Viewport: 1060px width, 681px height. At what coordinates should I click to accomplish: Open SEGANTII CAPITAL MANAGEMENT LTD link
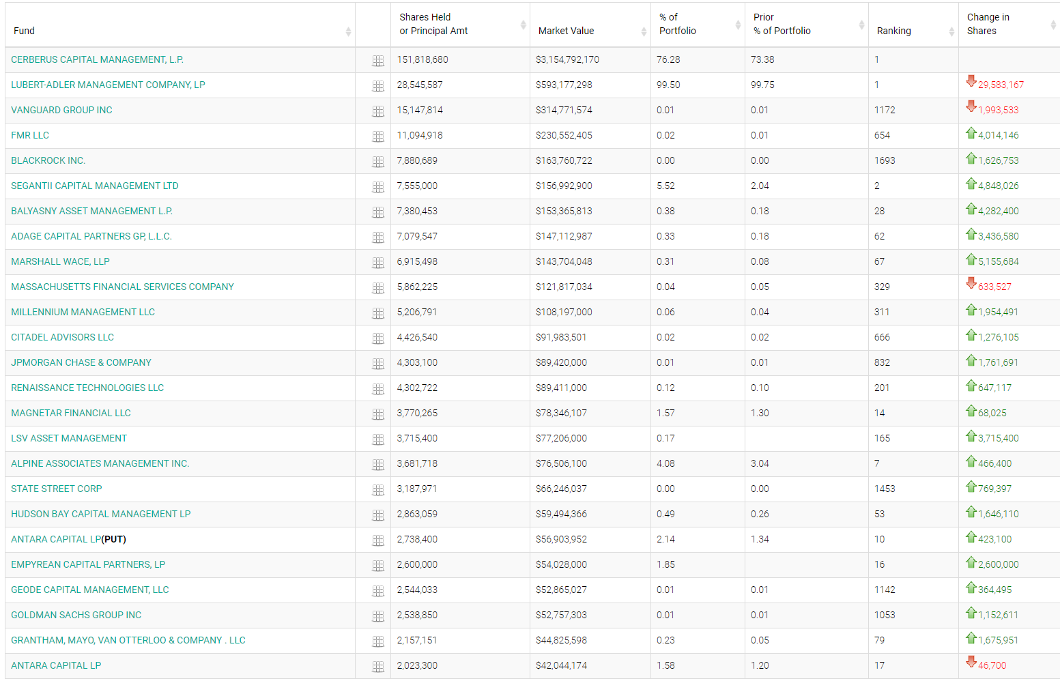click(95, 186)
